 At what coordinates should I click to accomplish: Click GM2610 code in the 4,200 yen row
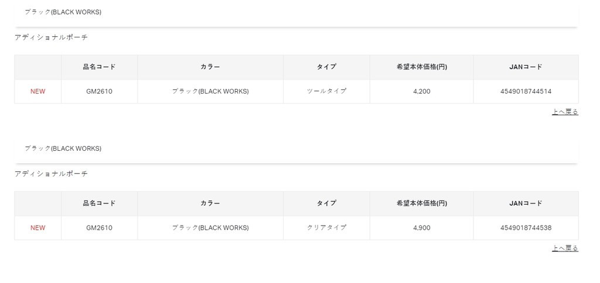(99, 91)
